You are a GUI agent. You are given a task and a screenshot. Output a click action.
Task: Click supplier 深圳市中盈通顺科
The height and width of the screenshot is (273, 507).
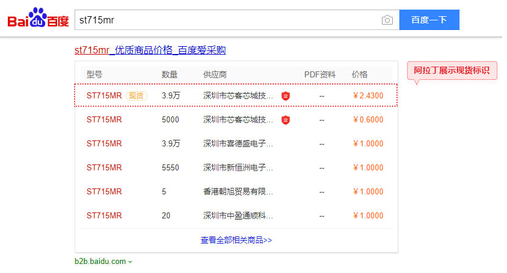point(238,215)
